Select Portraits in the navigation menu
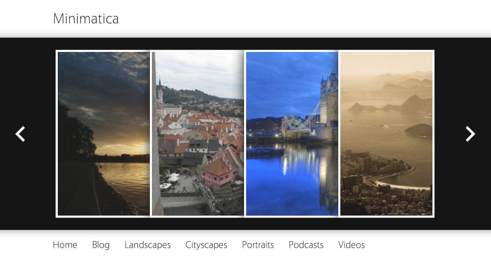Image resolution: width=491 pixels, height=259 pixels. tap(258, 245)
